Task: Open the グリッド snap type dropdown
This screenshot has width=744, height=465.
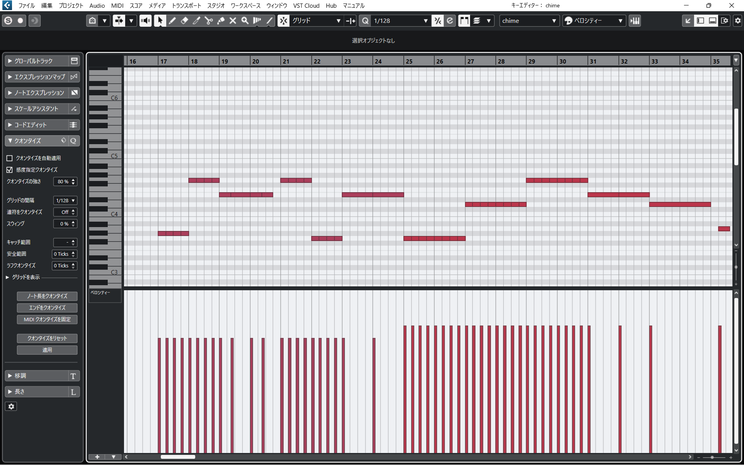Action: [316, 21]
